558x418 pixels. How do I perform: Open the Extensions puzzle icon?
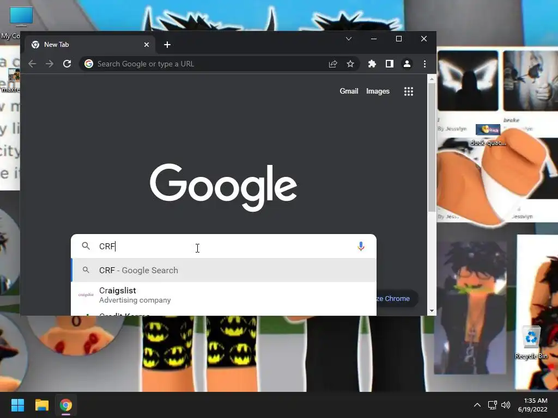tap(372, 64)
